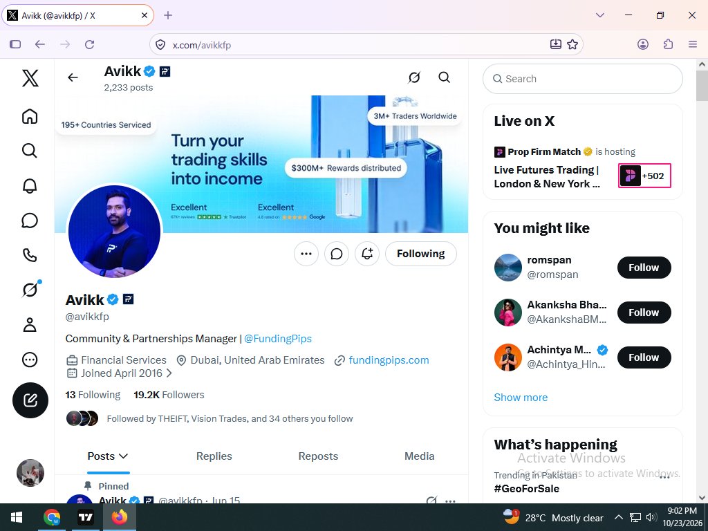This screenshot has height=531, width=708.
Task: Open the Extensions puzzle icon
Action: click(669, 44)
